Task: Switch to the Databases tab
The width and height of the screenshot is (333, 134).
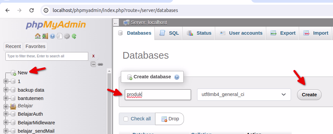Action: 135,33
